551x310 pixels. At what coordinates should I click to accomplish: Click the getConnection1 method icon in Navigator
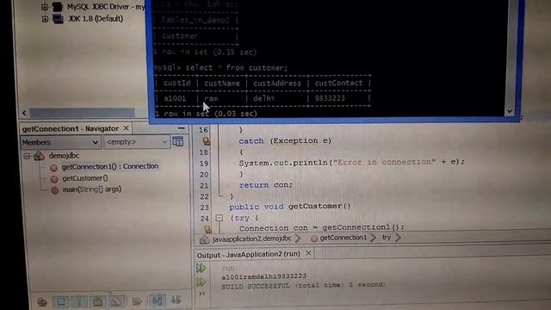point(53,168)
